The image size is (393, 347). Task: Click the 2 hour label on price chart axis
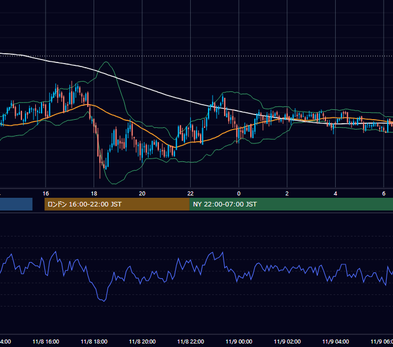point(287,194)
